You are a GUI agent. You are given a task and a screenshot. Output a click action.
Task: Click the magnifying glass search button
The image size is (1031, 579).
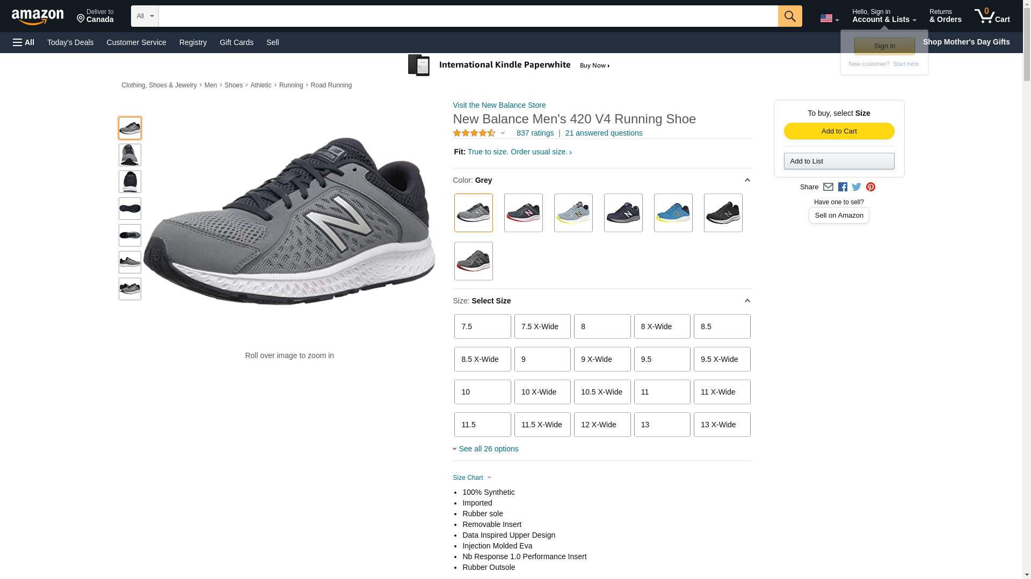(789, 16)
